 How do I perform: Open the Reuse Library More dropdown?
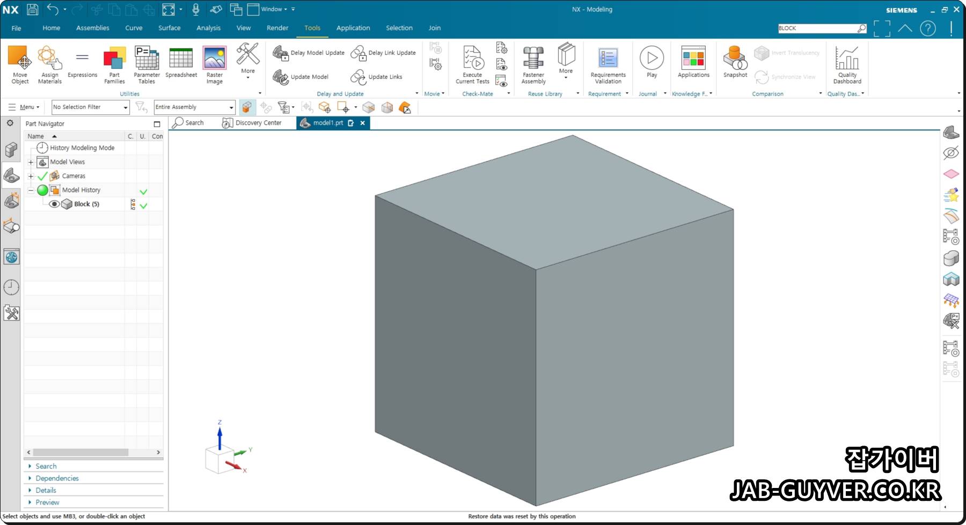pyautogui.click(x=566, y=61)
